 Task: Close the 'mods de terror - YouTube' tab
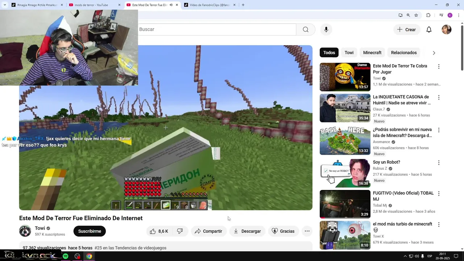[119, 5]
